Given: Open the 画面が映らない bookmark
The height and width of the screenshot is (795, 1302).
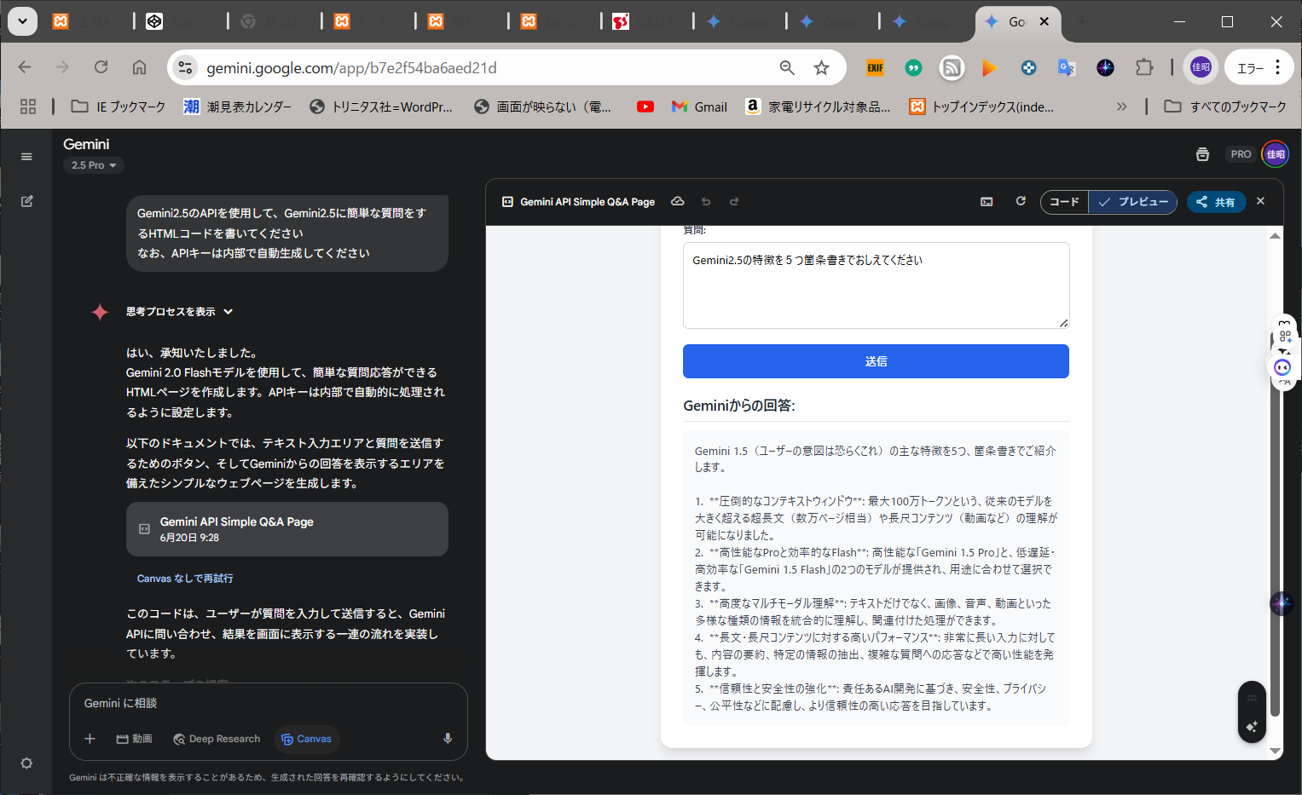Looking at the screenshot, I should point(543,107).
